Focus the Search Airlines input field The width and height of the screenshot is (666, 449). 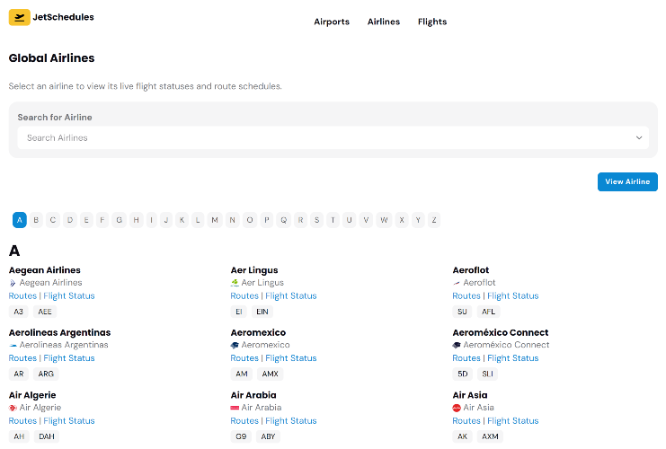tap(333, 138)
